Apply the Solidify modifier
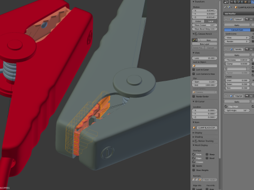Viewport: 254px width, 190px height. [x=237, y=55]
